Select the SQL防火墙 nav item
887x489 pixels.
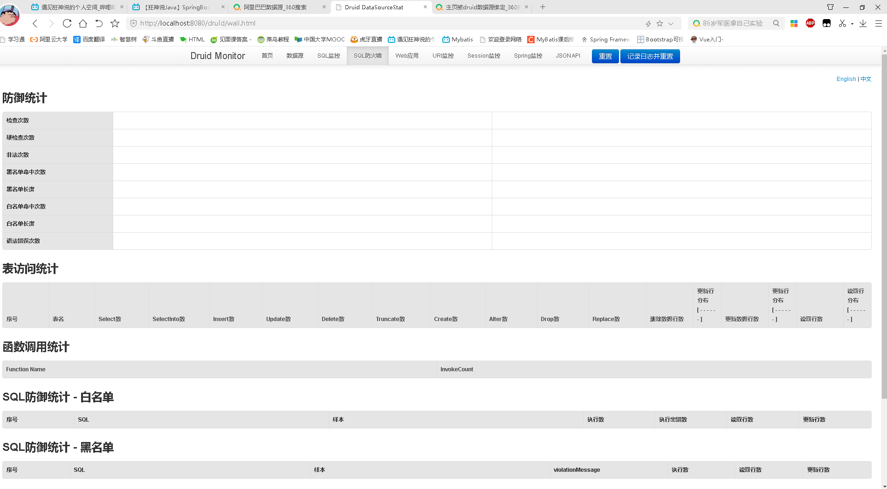(367, 56)
